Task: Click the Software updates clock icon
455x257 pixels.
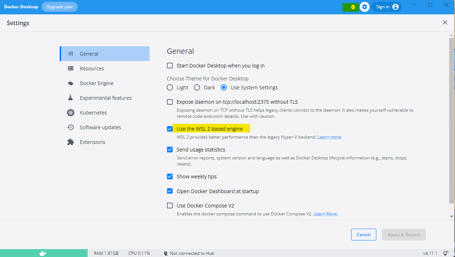Action: click(x=71, y=127)
